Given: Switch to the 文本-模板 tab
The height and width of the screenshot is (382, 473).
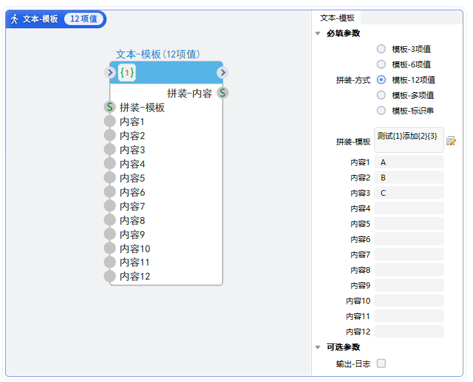Looking at the screenshot, I should tap(337, 18).
